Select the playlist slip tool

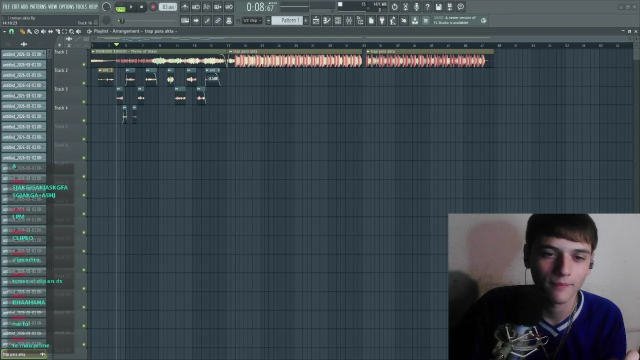(50, 31)
